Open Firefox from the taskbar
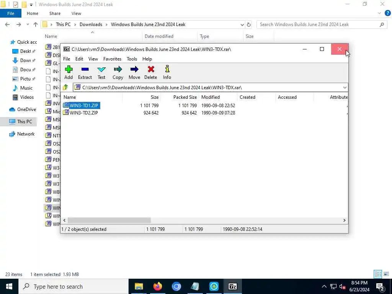The width and height of the screenshot is (392, 294). click(x=157, y=286)
